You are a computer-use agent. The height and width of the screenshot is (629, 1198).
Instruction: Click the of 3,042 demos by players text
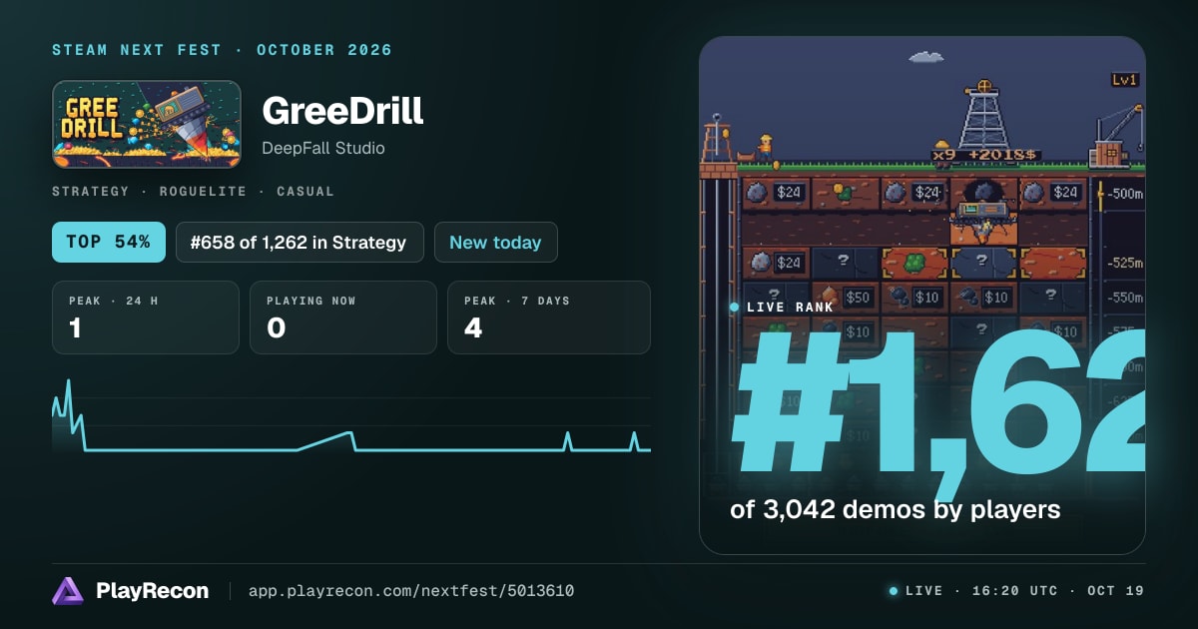click(895, 509)
